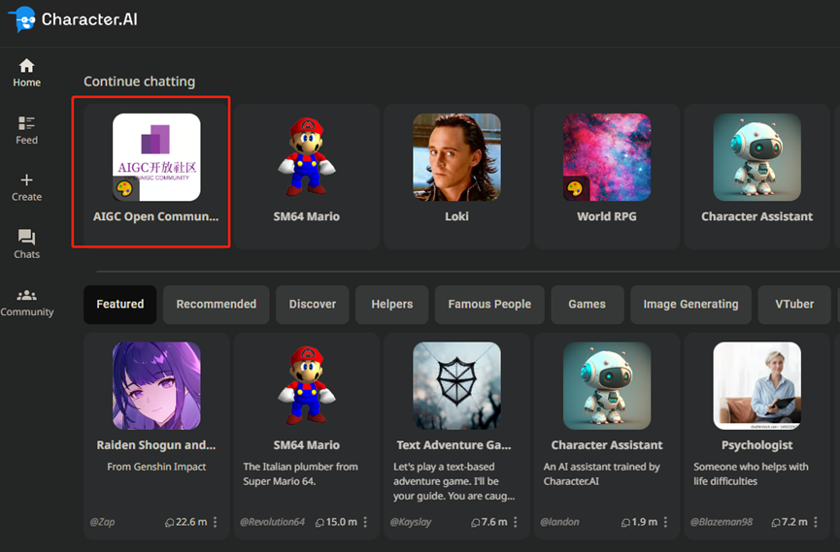Open the Home sidebar icon
The width and height of the screenshot is (840, 552).
pyautogui.click(x=26, y=66)
